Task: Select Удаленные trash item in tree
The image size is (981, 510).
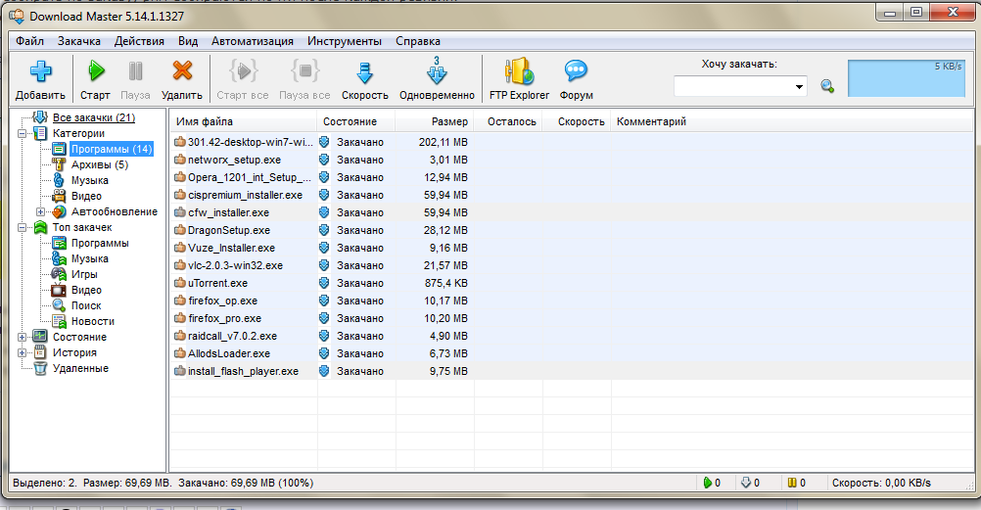Action: (x=80, y=368)
